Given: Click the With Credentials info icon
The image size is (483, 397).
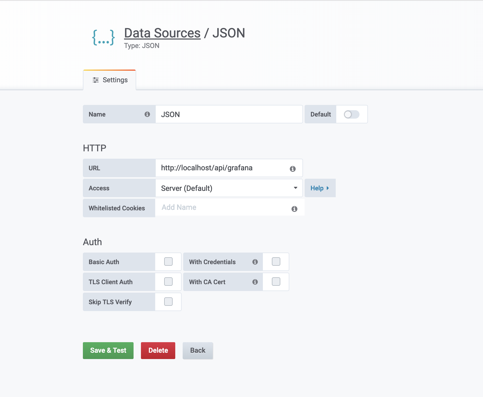Looking at the screenshot, I should point(255,262).
